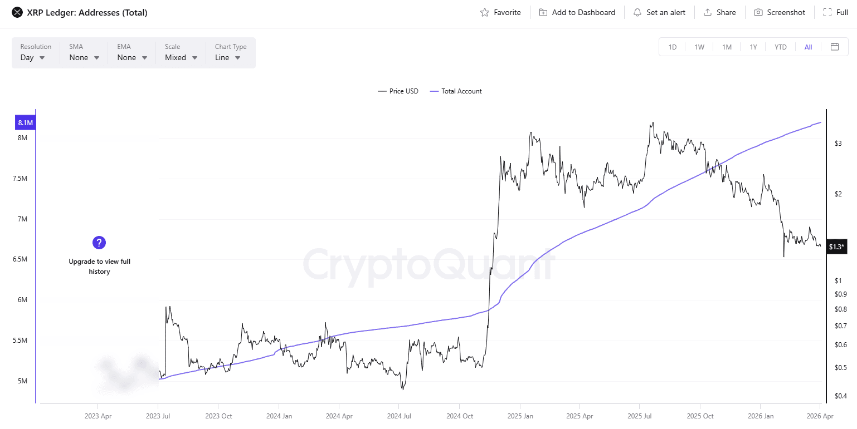Image resolution: width=857 pixels, height=429 pixels.
Task: Click the star Favorite icon
Action: click(485, 12)
